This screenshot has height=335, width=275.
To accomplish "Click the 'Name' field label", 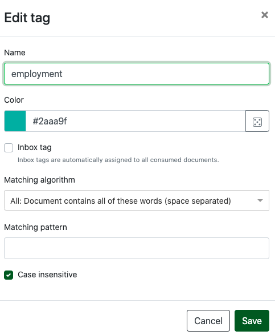I will [x=15, y=53].
